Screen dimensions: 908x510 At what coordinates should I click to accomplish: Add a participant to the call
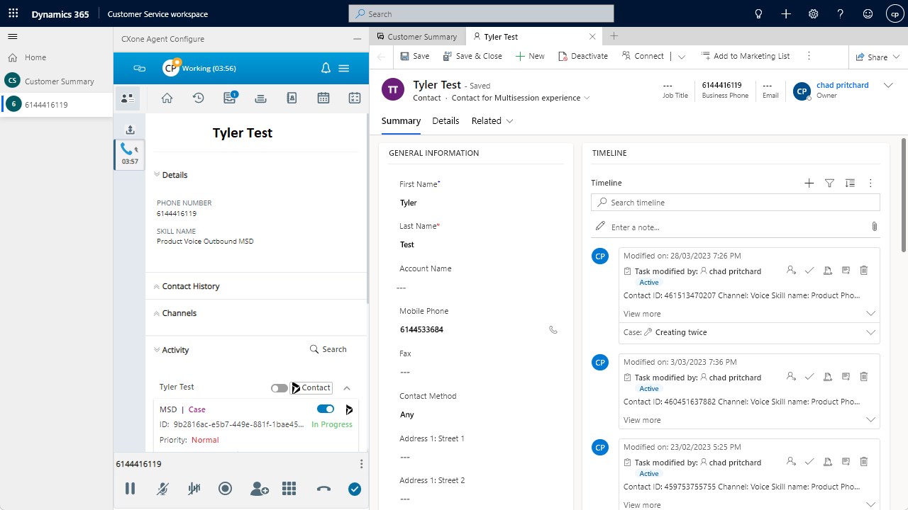click(x=259, y=489)
